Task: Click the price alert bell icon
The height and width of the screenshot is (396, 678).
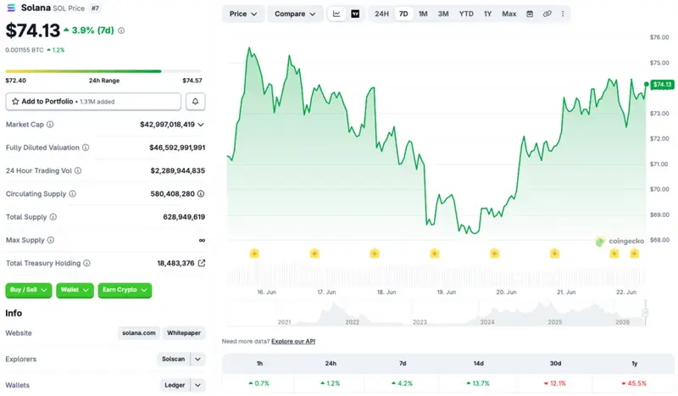Action: click(196, 101)
